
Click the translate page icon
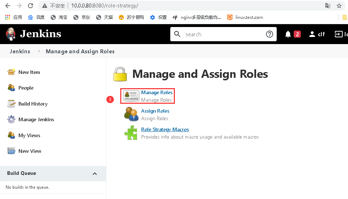click(327, 6)
